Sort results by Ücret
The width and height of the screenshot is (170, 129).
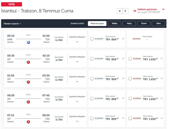point(144,23)
